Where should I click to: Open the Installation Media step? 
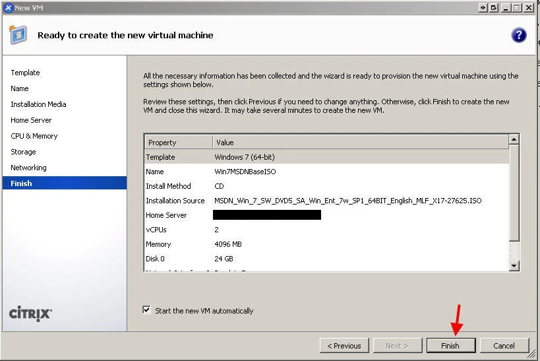coord(38,104)
